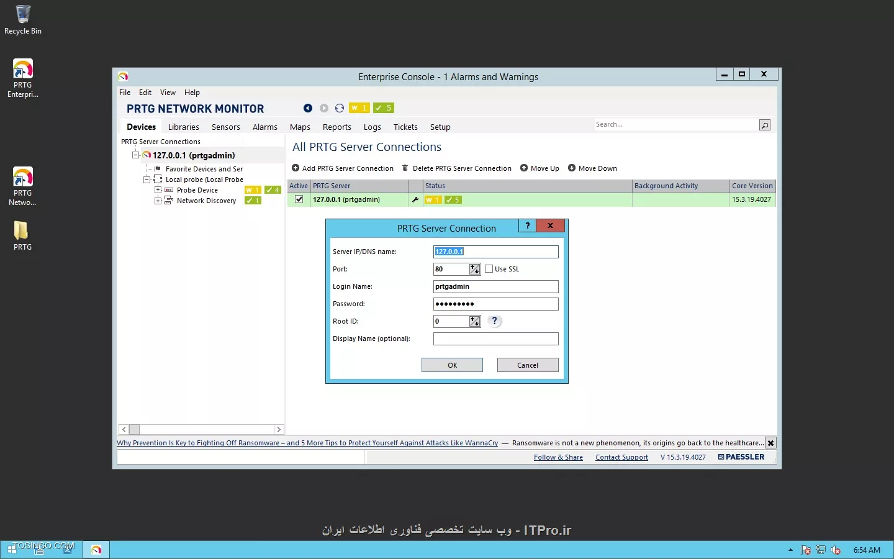The width and height of the screenshot is (894, 559).
Task: Click the Move Up button
Action: tap(540, 168)
